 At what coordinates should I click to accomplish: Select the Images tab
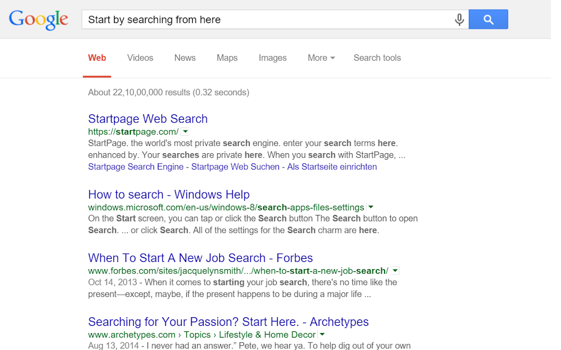tap(273, 58)
